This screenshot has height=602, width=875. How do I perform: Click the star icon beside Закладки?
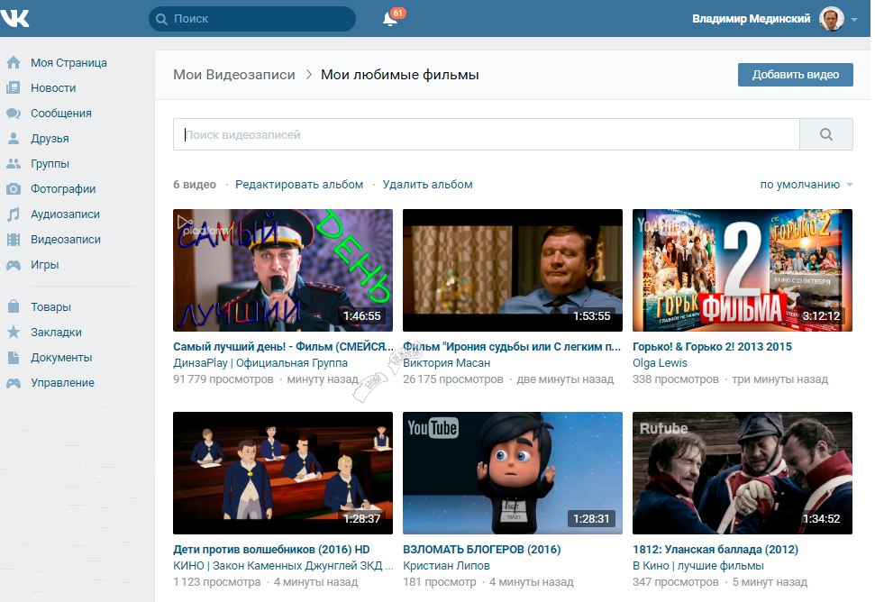pos(14,332)
